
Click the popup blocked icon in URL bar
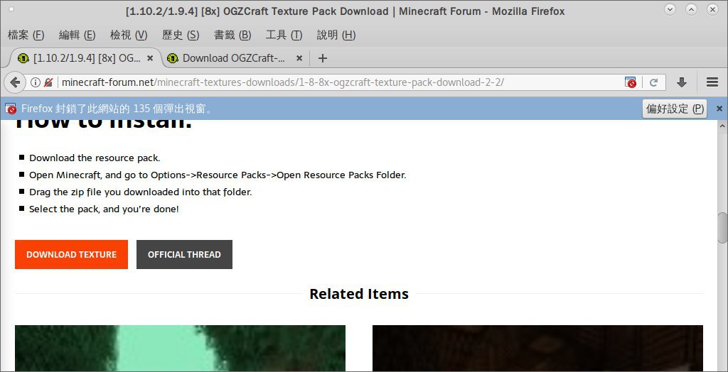click(630, 82)
